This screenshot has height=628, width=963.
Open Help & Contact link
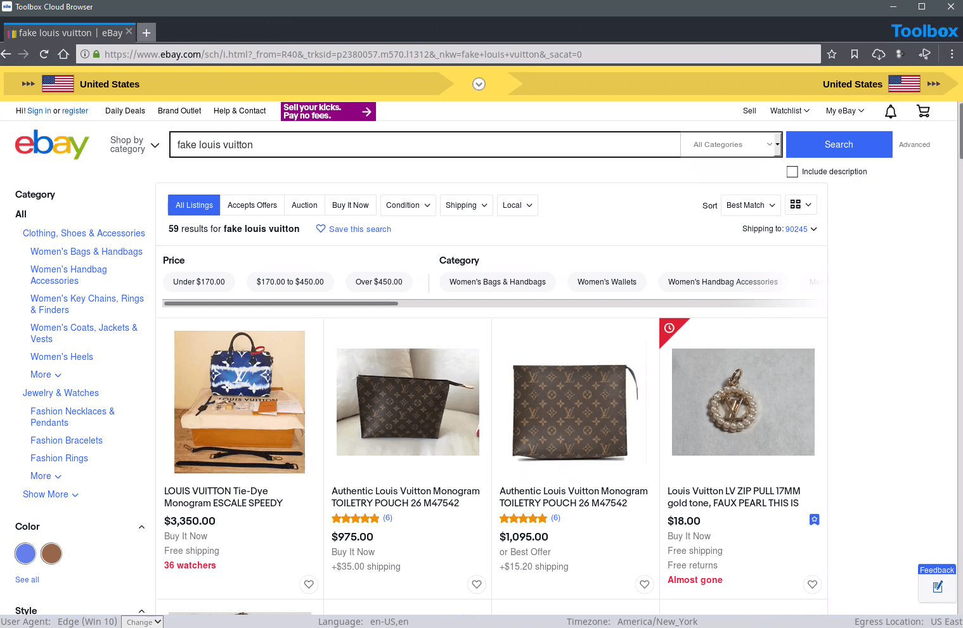tap(240, 111)
